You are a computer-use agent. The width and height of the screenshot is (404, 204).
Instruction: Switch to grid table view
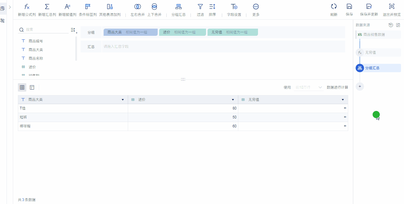tap(22, 87)
